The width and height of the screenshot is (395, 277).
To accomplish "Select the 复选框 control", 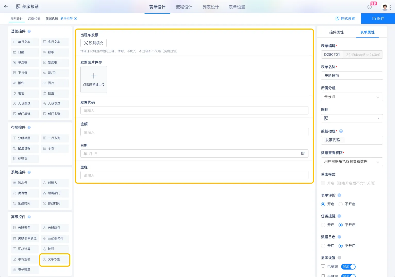I will pos(55,62).
